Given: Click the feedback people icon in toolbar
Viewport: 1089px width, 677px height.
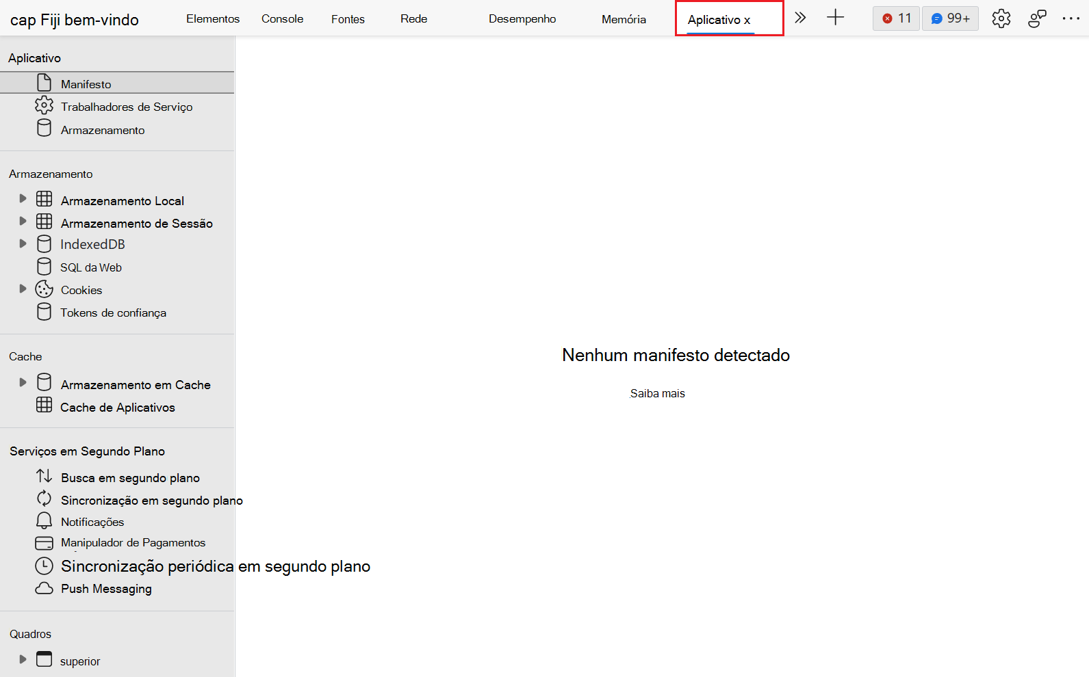Looking at the screenshot, I should 1037,18.
